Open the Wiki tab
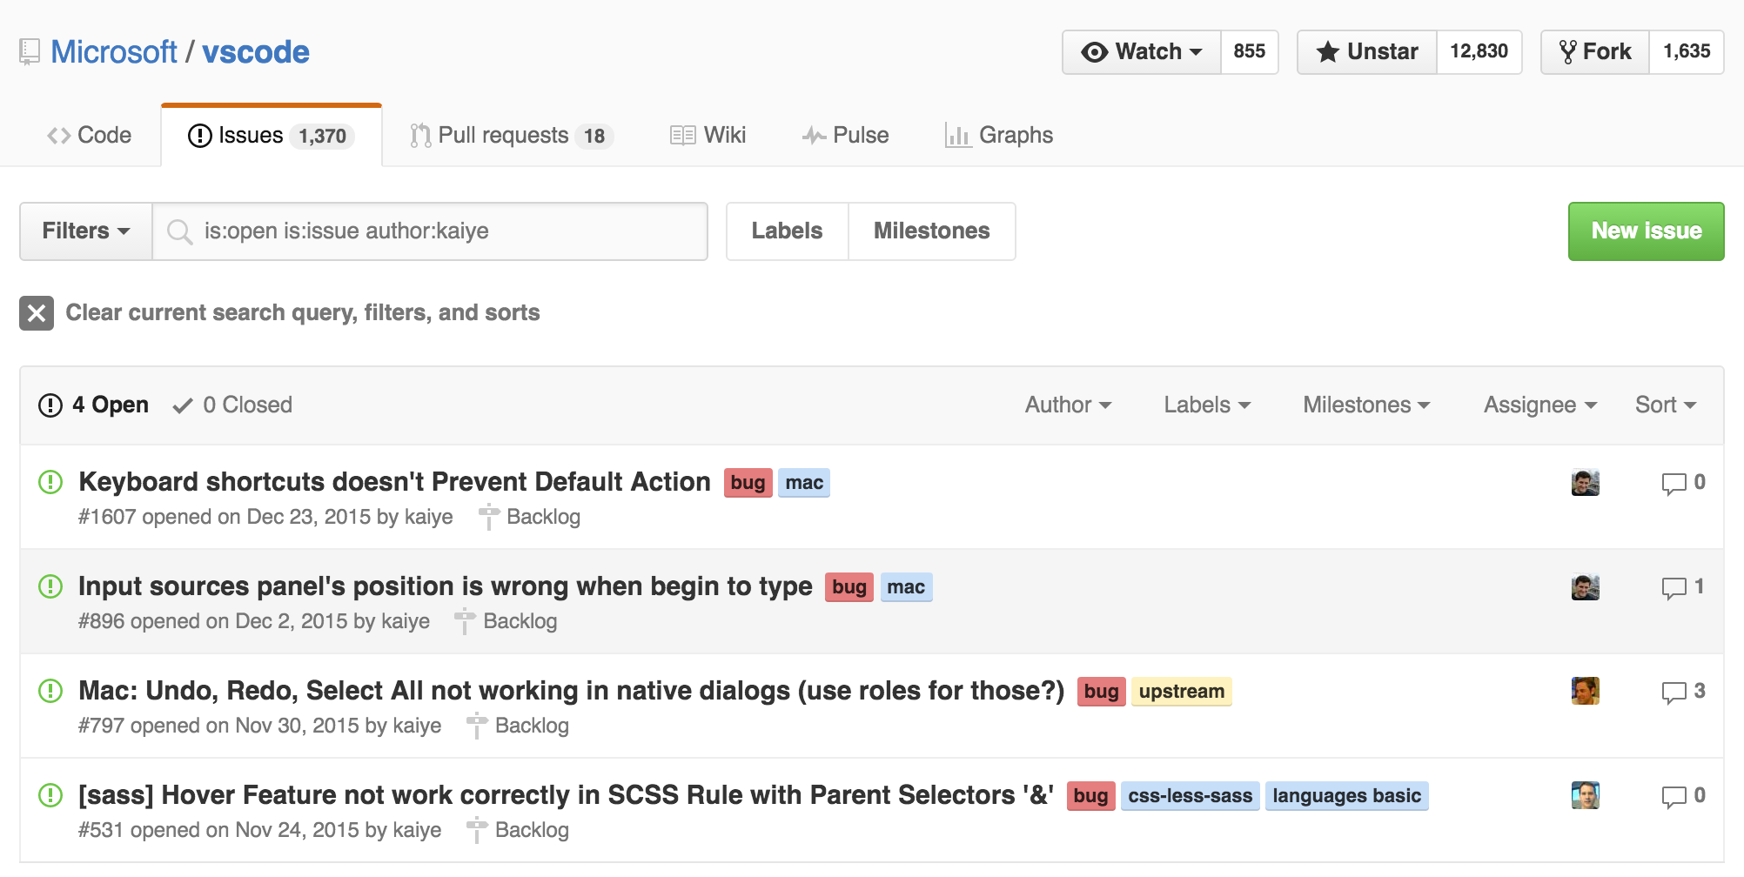 [x=708, y=136]
